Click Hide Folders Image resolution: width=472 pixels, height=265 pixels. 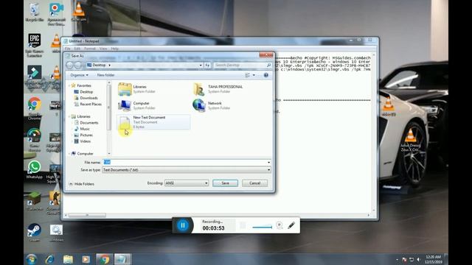82,184
